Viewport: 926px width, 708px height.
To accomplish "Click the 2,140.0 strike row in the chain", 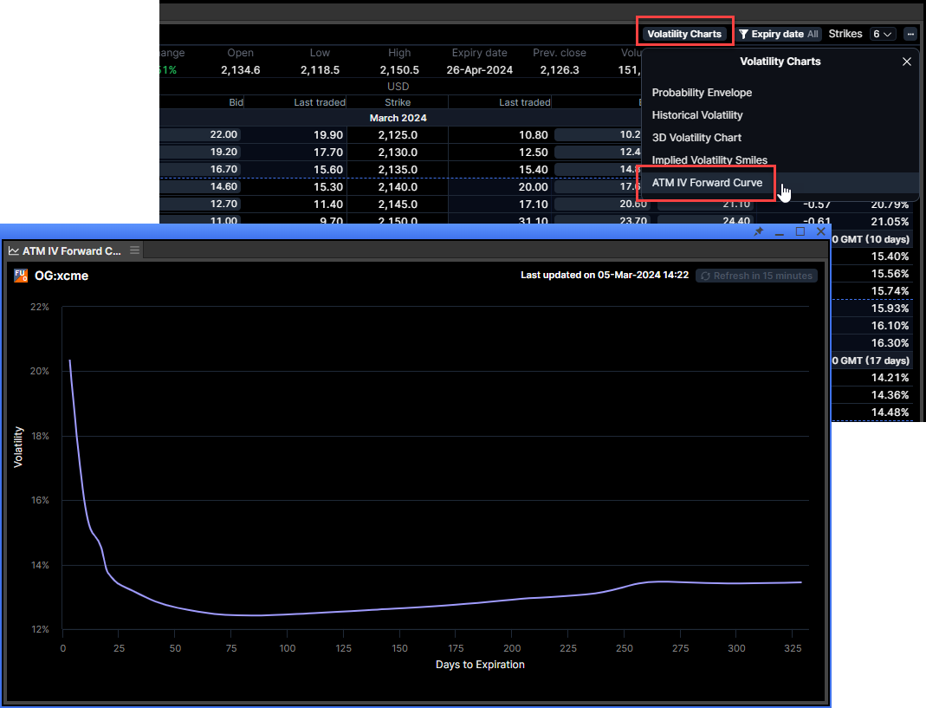I will (x=398, y=186).
